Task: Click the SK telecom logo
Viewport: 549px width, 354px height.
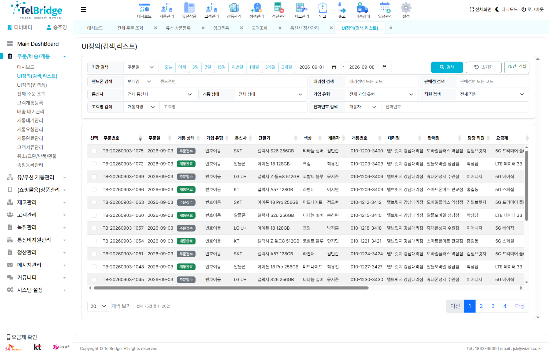Action: tap(14, 347)
